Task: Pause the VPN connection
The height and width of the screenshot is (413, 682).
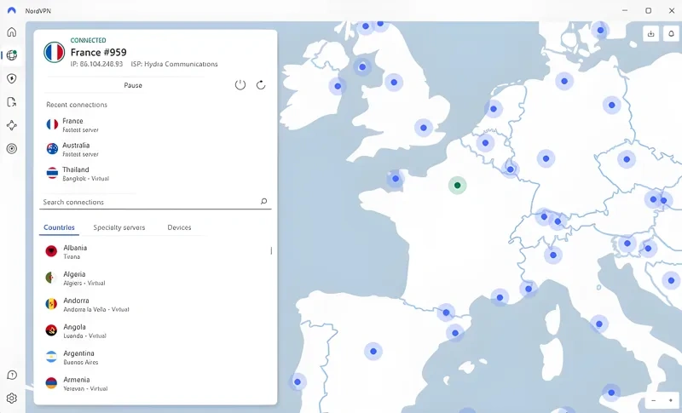Action: (x=133, y=85)
